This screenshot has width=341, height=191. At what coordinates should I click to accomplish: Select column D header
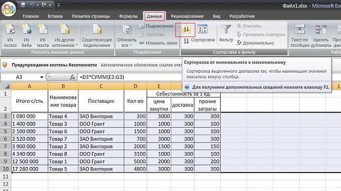coord(135,86)
